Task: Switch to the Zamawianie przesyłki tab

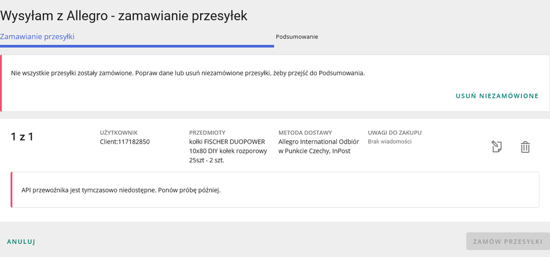Action: [x=37, y=36]
